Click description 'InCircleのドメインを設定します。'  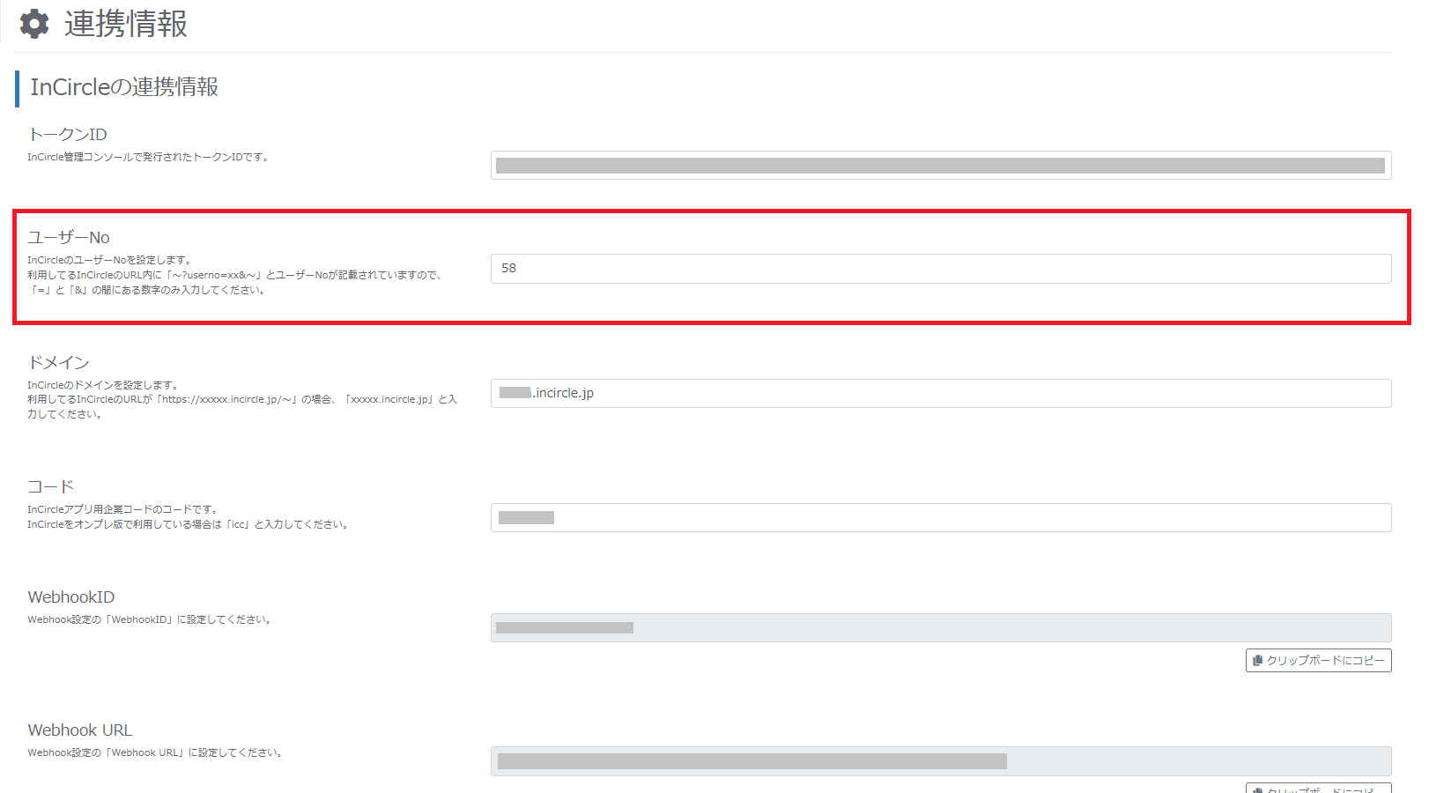[x=103, y=385]
